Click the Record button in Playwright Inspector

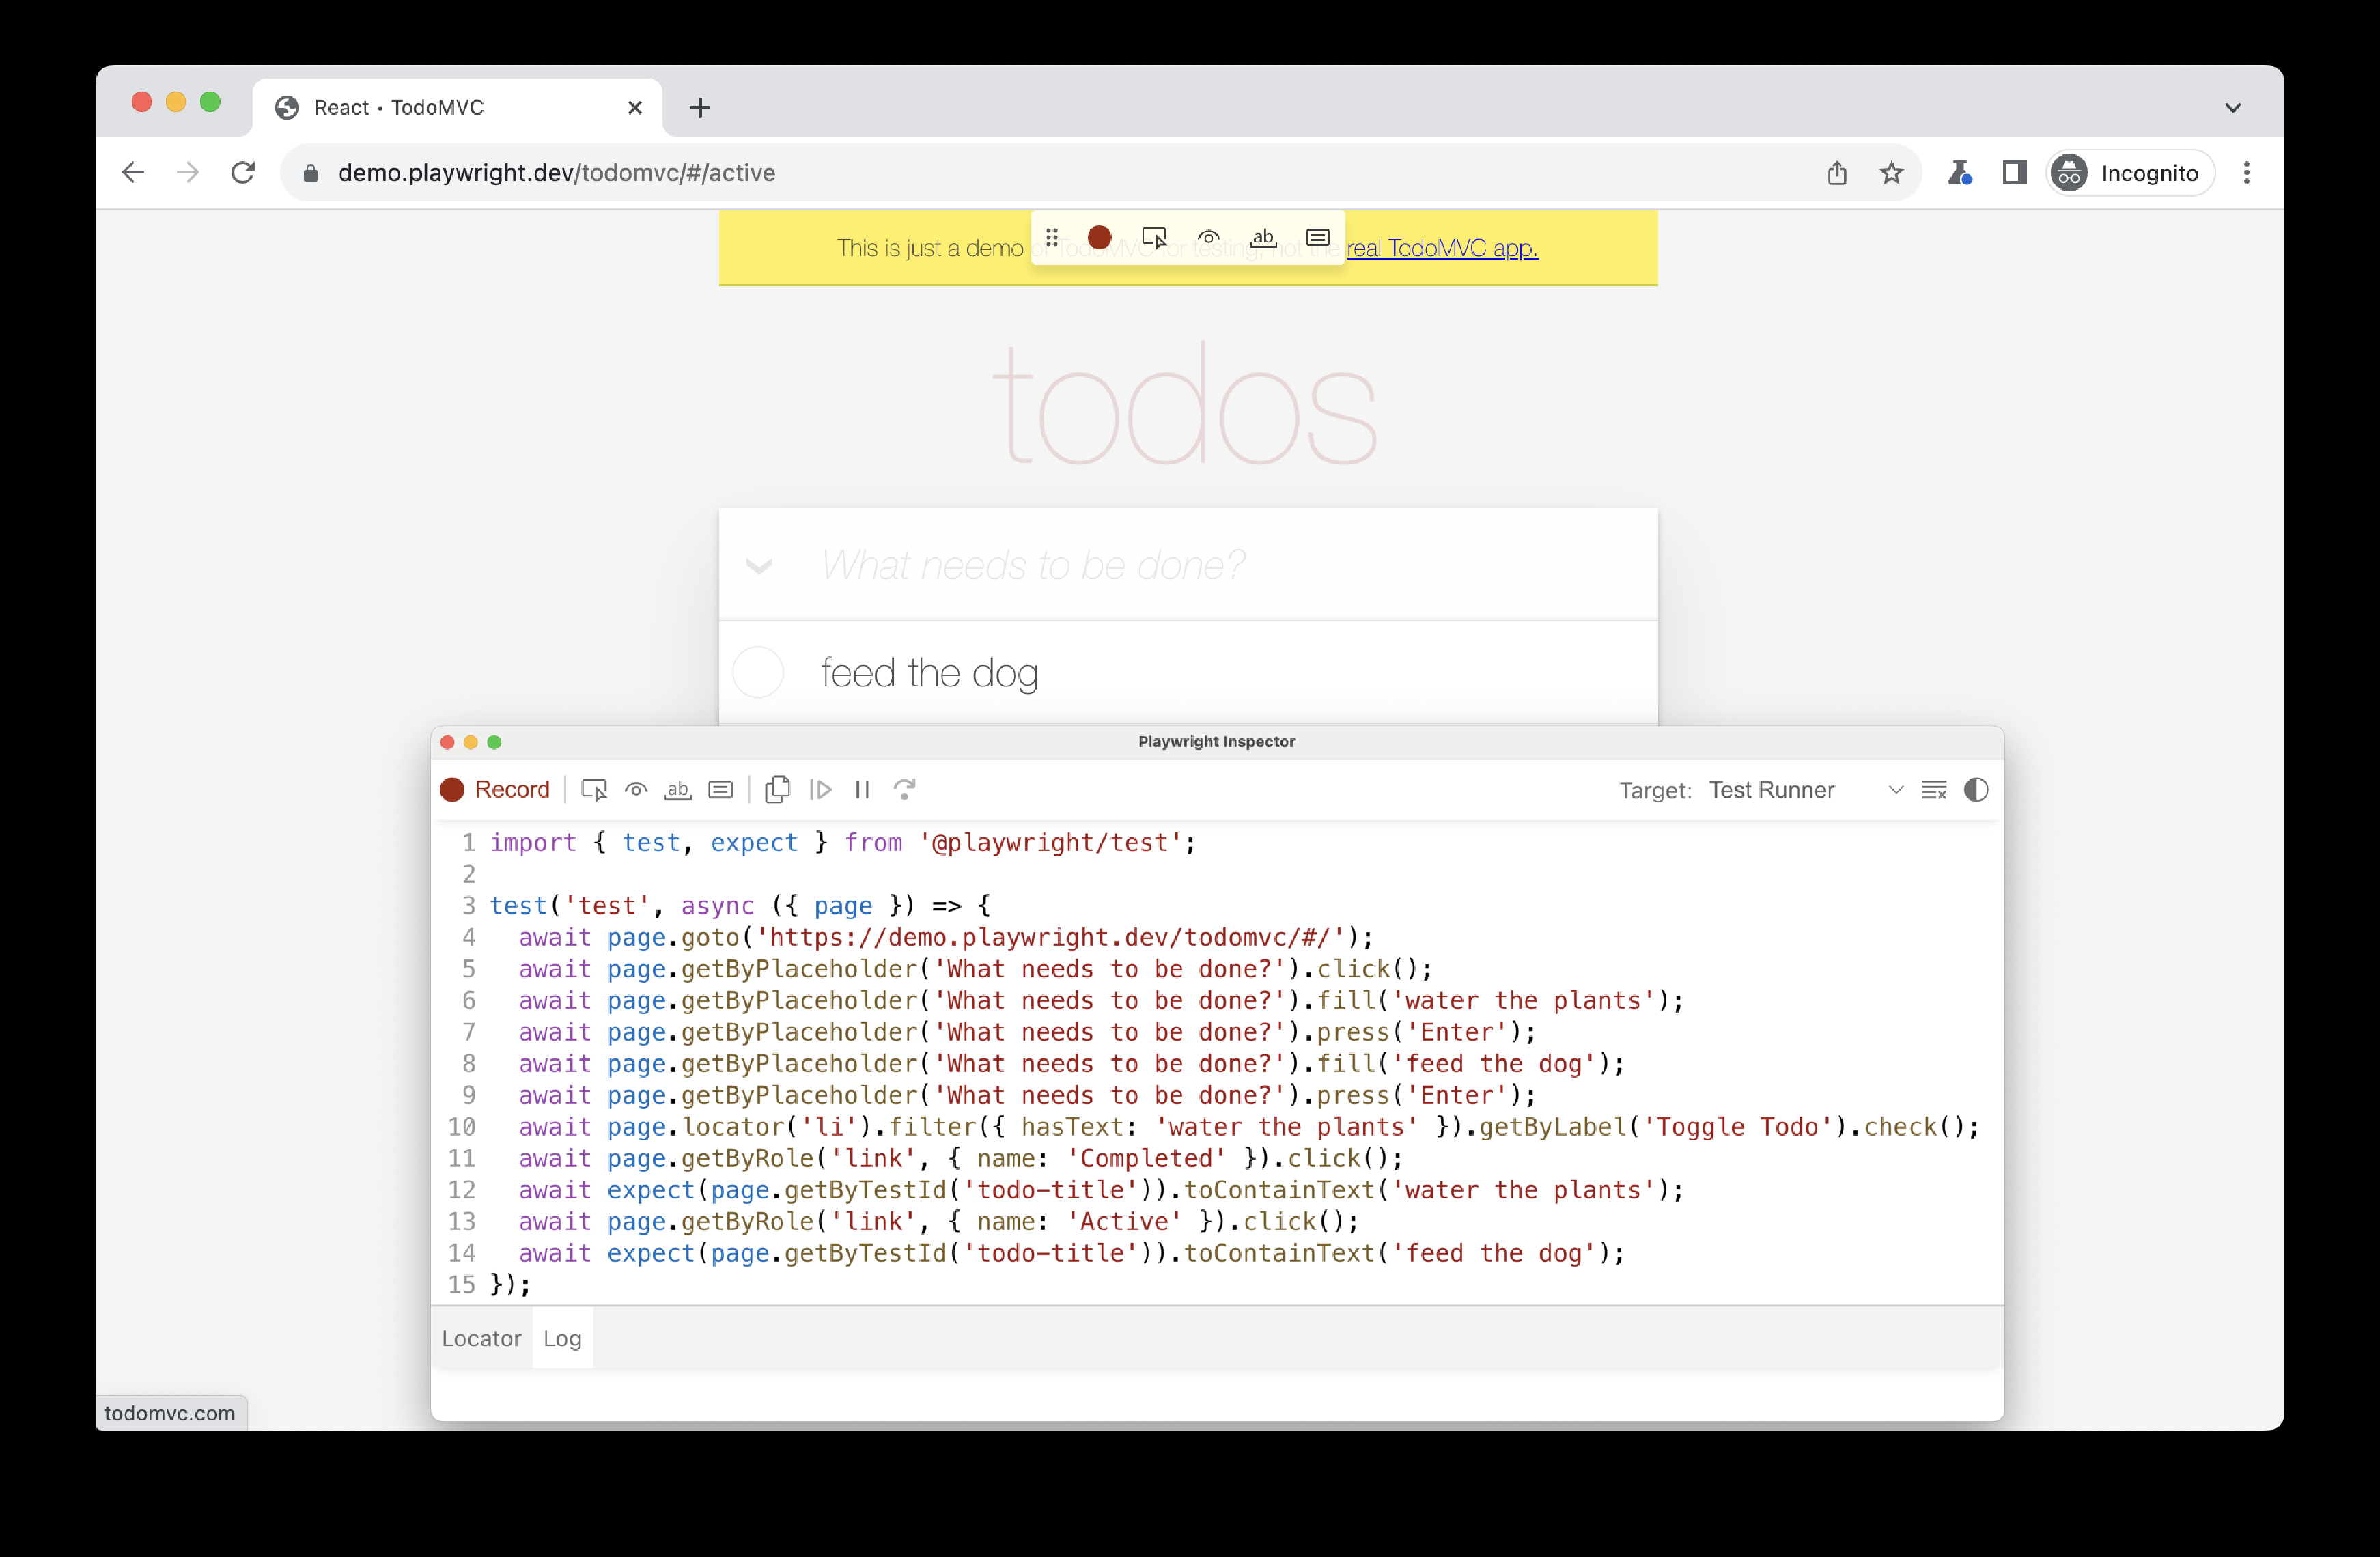(x=495, y=790)
